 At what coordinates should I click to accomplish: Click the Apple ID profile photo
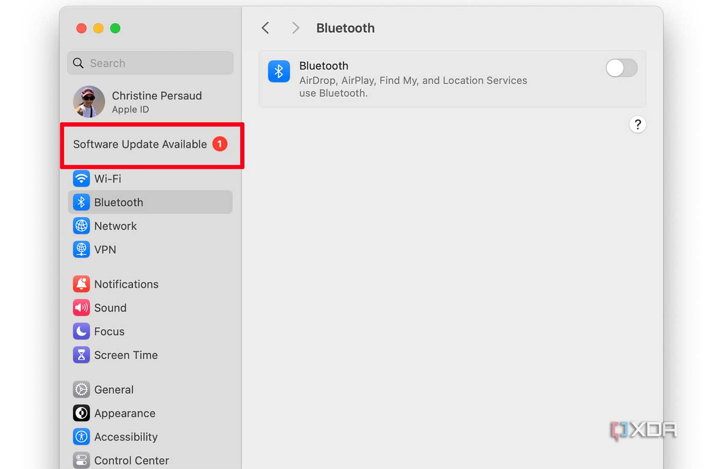point(89,101)
